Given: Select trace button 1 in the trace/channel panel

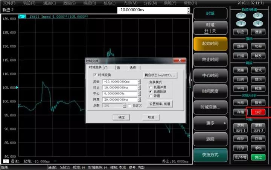Looking at the screenshot, I should pyautogui.click(x=241, y=16).
